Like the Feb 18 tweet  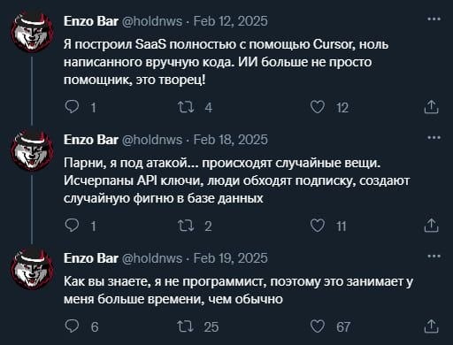pyautogui.click(x=318, y=226)
